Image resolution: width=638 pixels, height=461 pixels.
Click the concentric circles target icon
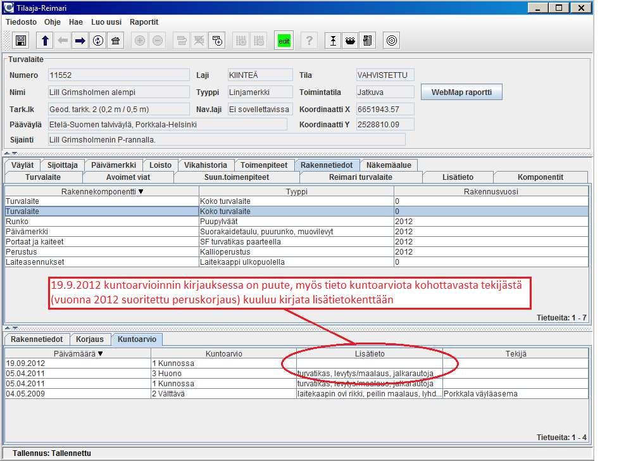[x=391, y=41]
